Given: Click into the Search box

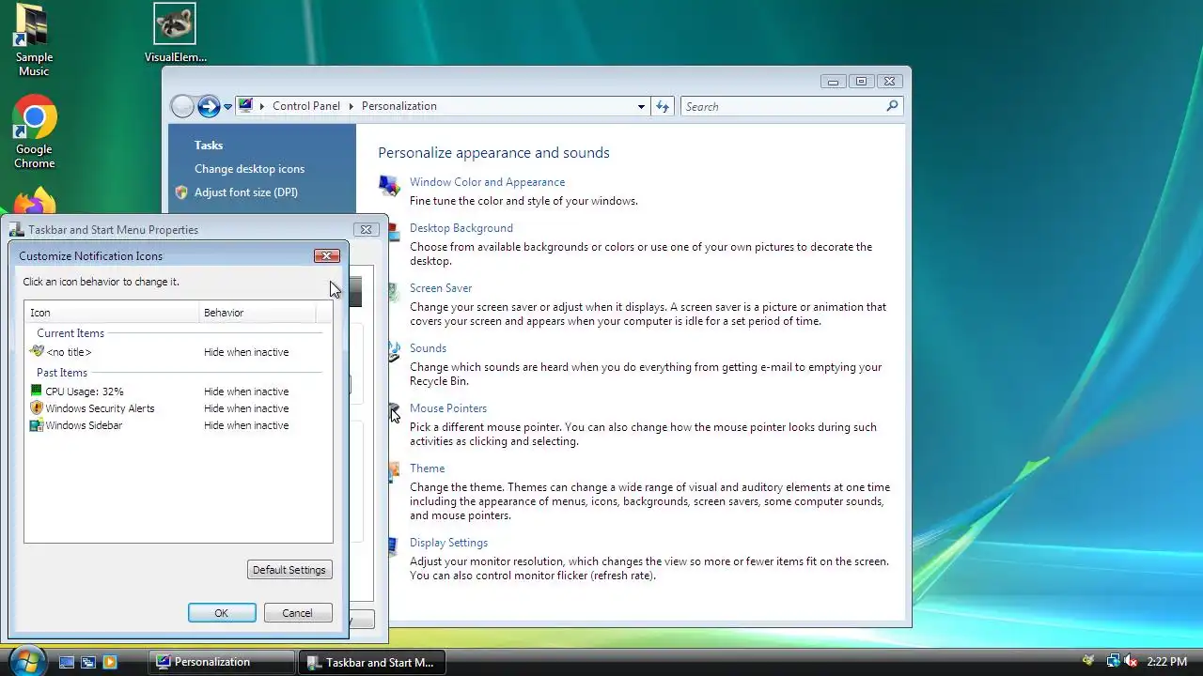Looking at the screenshot, I should click(x=784, y=106).
